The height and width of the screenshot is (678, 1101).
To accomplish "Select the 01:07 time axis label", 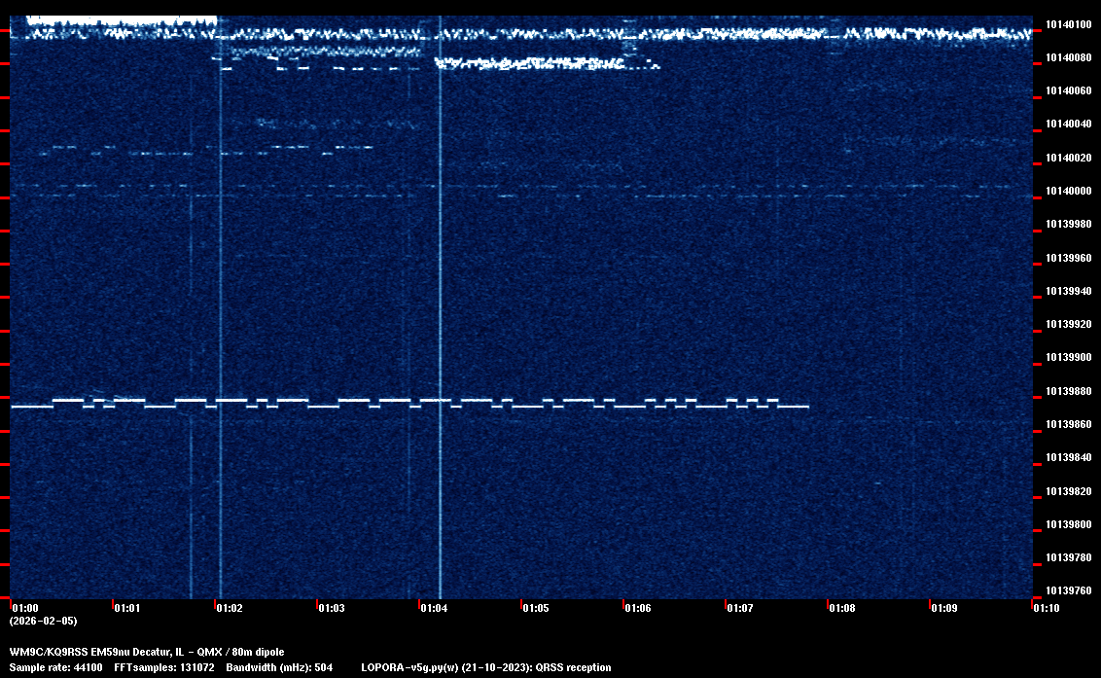I will tap(739, 608).
